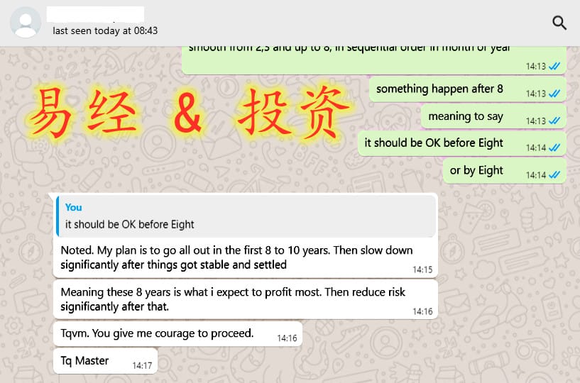Image resolution: width=580 pixels, height=383 pixels.
Task: Open search in conversation magnifier icon
Action: tap(559, 23)
